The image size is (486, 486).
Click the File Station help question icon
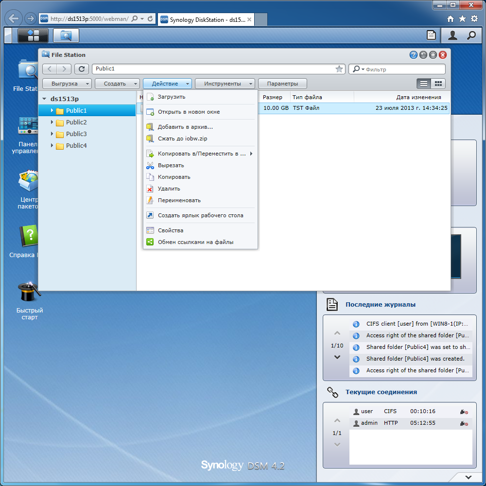(x=413, y=55)
